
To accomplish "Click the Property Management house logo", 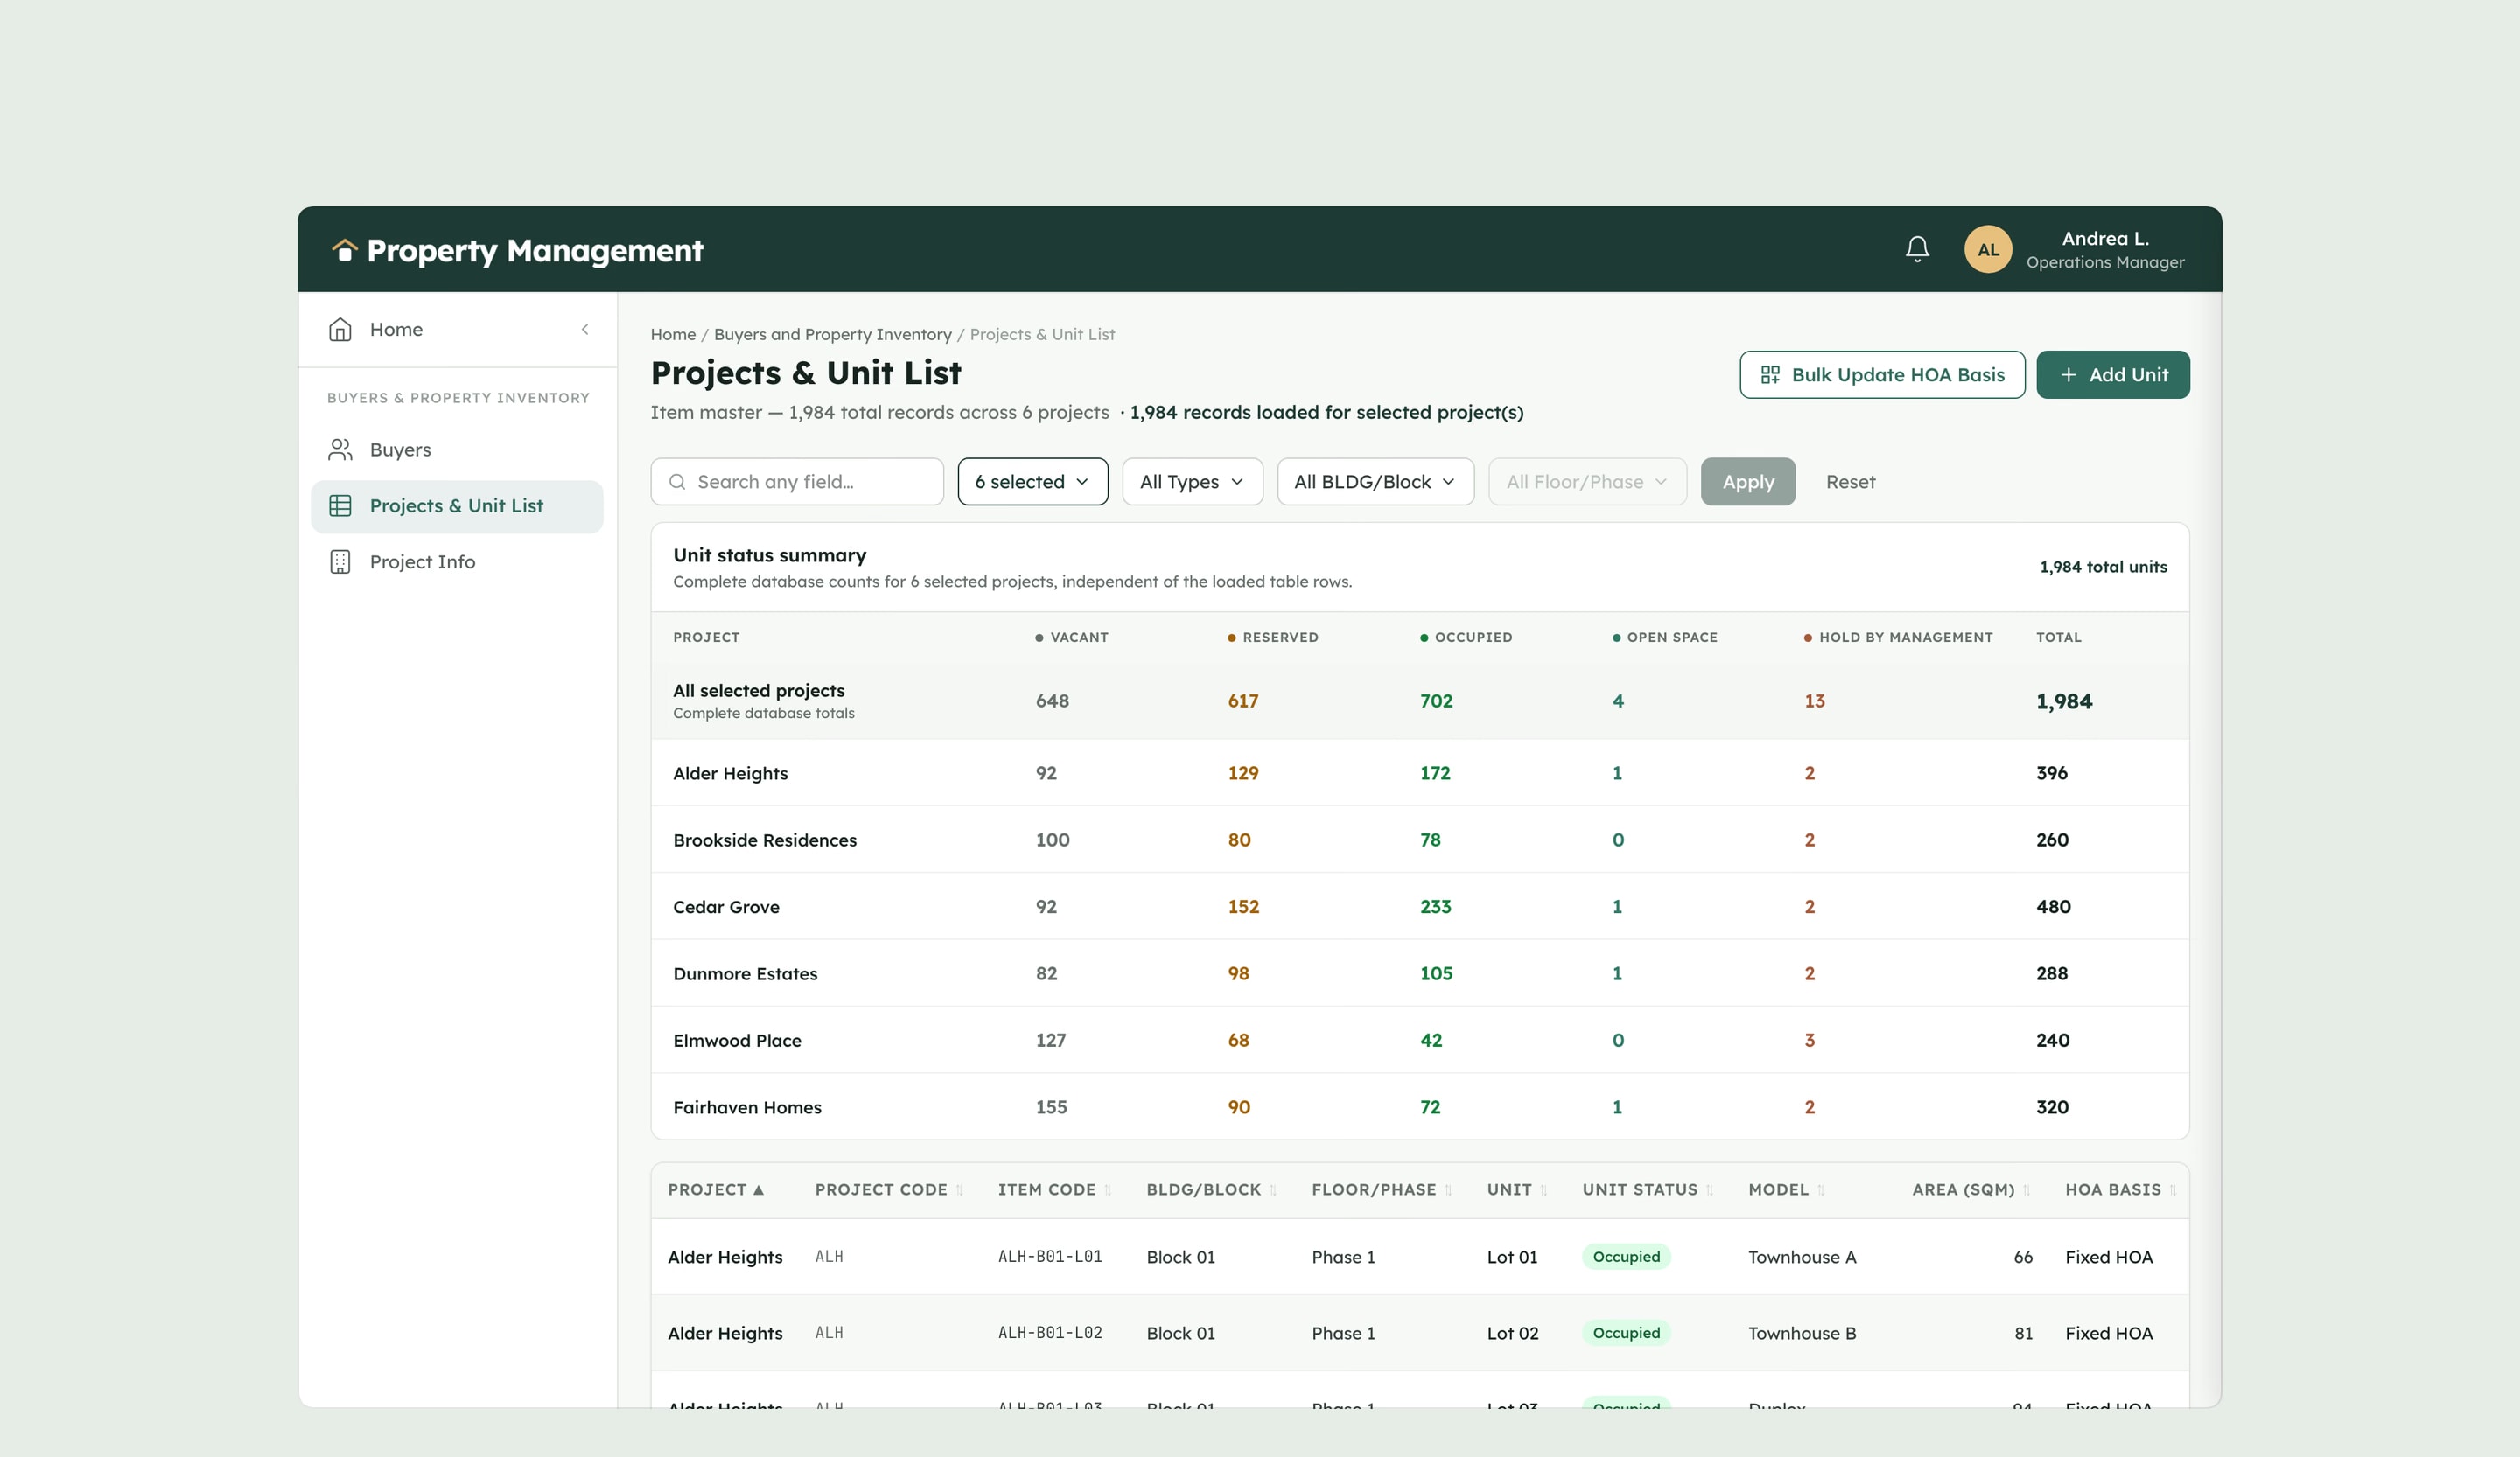I will coord(344,250).
